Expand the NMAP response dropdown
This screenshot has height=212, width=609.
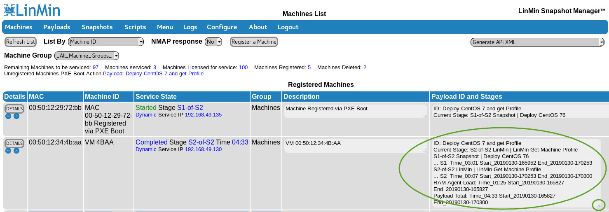pos(213,42)
